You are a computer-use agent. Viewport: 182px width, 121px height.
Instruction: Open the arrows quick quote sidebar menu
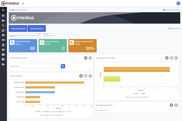(3, 25)
